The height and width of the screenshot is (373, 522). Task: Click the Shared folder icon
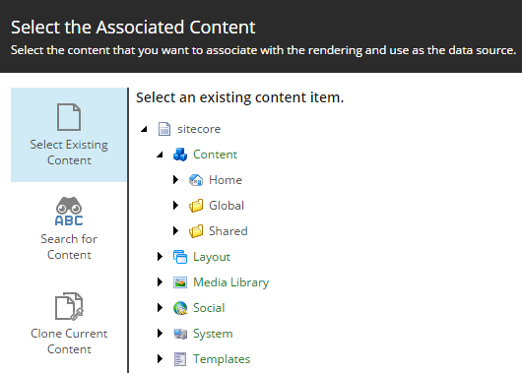click(x=196, y=231)
